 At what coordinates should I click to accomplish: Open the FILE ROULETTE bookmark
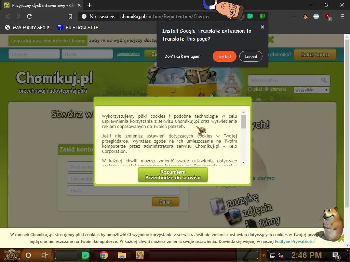(x=78, y=27)
